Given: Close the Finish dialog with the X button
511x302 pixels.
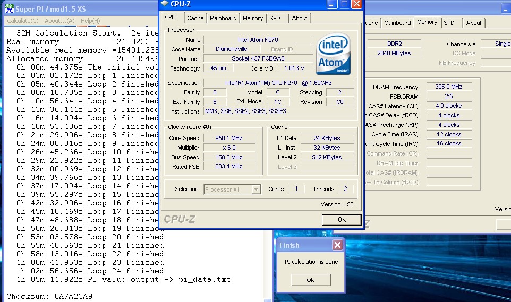Looking at the screenshot, I should coord(337,245).
